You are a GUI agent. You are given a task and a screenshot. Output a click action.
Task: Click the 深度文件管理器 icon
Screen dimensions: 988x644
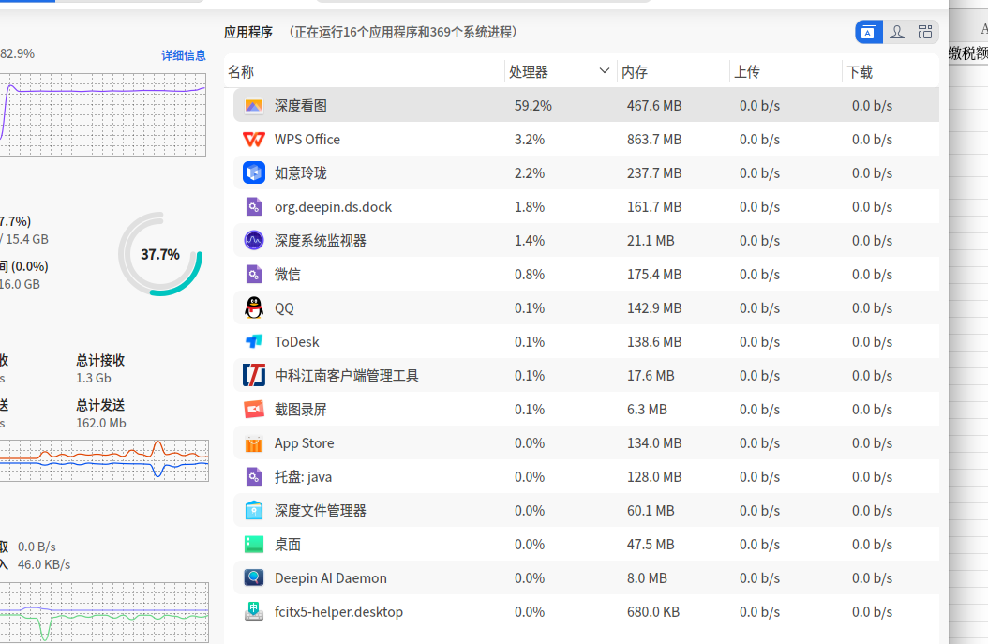(x=254, y=510)
